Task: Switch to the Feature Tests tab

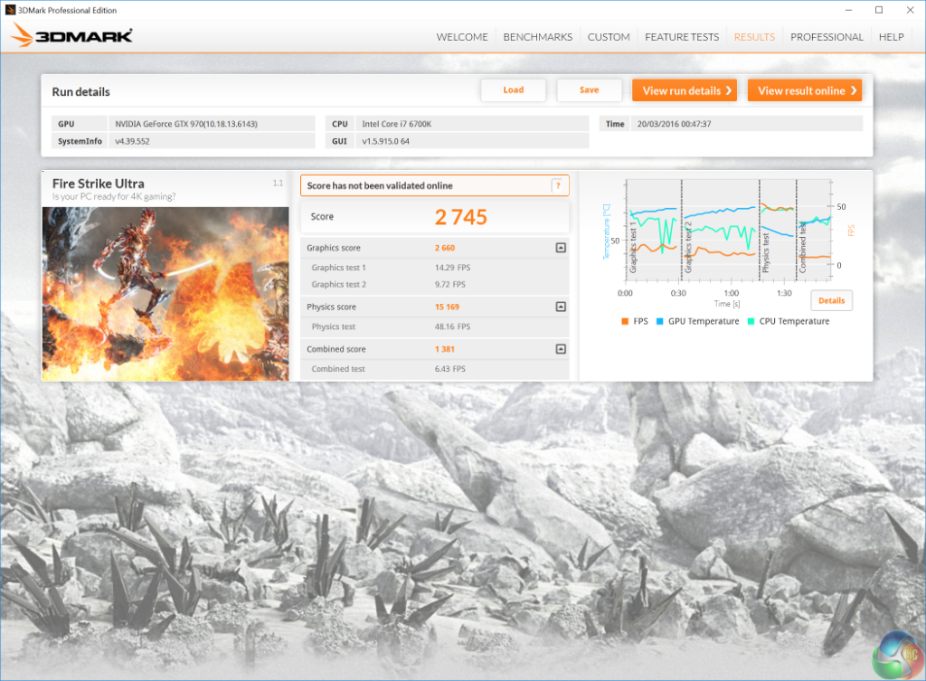Action: click(682, 37)
